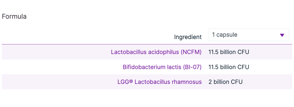This screenshot has width=294, height=107.
Task: Open the 1 capsule serving dropdown
Action: (x=249, y=35)
